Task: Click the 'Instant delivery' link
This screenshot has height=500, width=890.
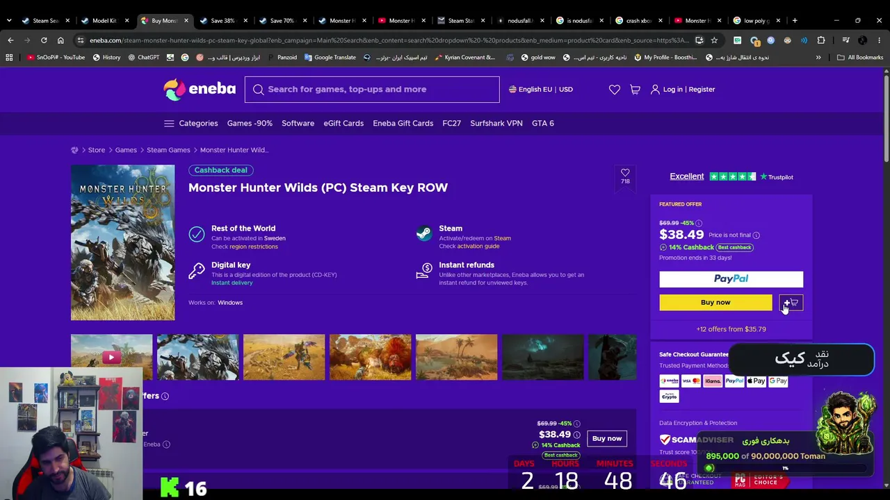Action: coord(232,283)
